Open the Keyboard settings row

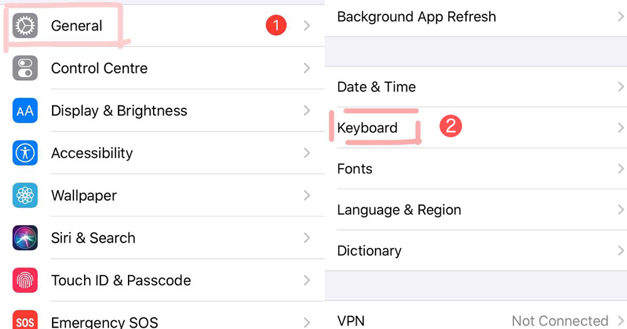(367, 128)
